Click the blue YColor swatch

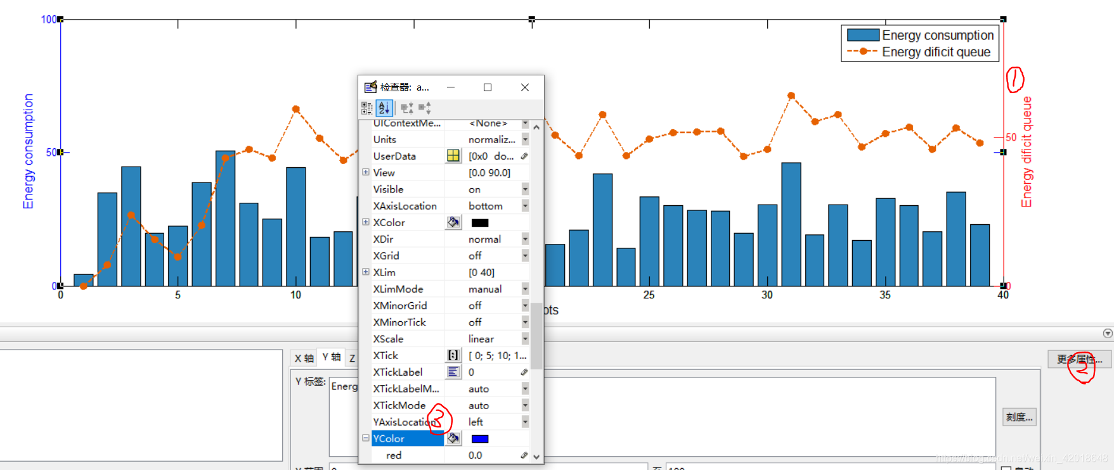click(x=480, y=439)
